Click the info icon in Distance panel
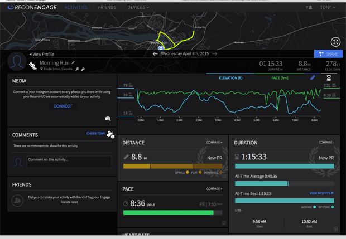Image resolution: width=346 pixels, height=239 pixels. click(224, 176)
